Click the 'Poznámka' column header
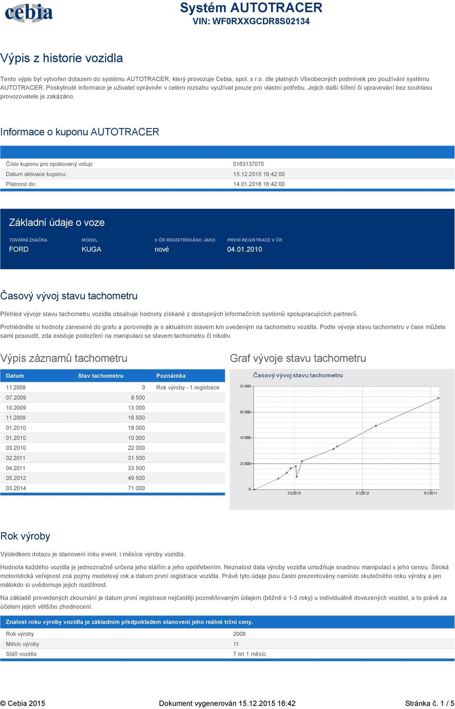 click(x=171, y=376)
